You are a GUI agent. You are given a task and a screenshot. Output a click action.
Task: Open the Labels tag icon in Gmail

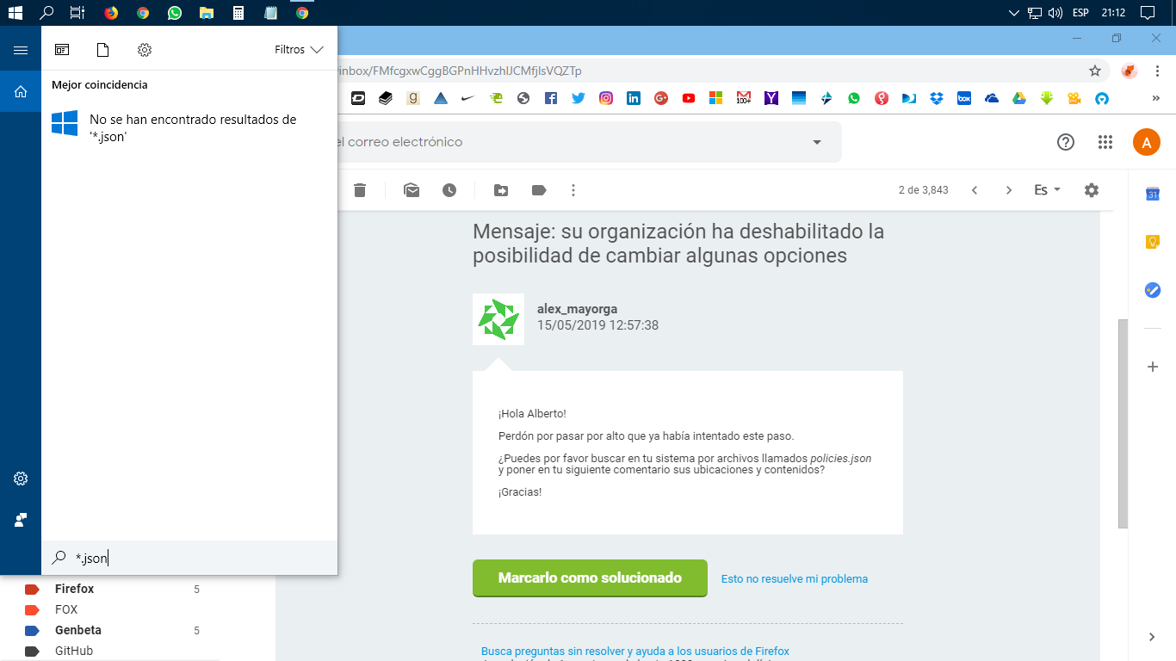pyautogui.click(x=539, y=190)
